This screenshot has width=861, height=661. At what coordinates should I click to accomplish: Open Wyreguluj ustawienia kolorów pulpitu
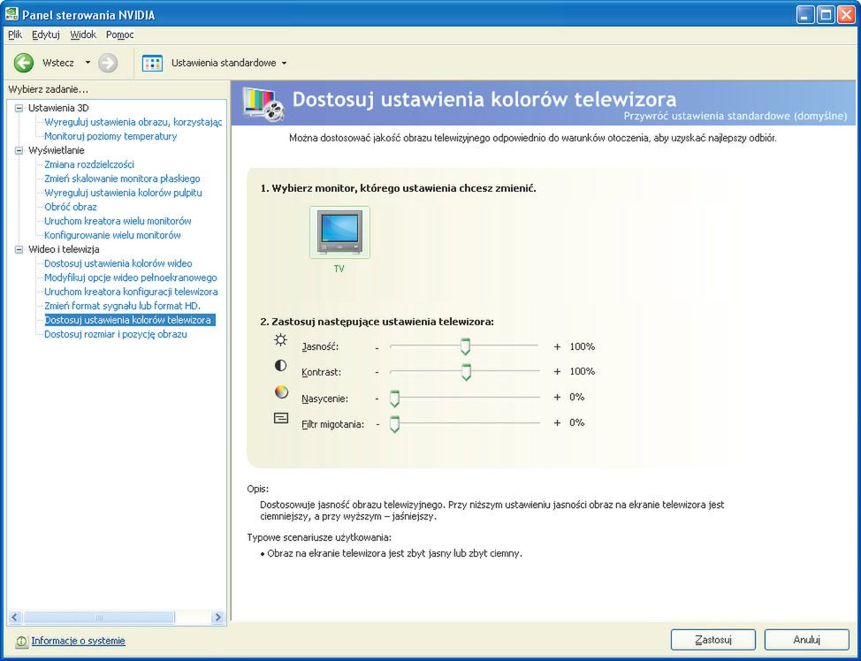pos(123,193)
